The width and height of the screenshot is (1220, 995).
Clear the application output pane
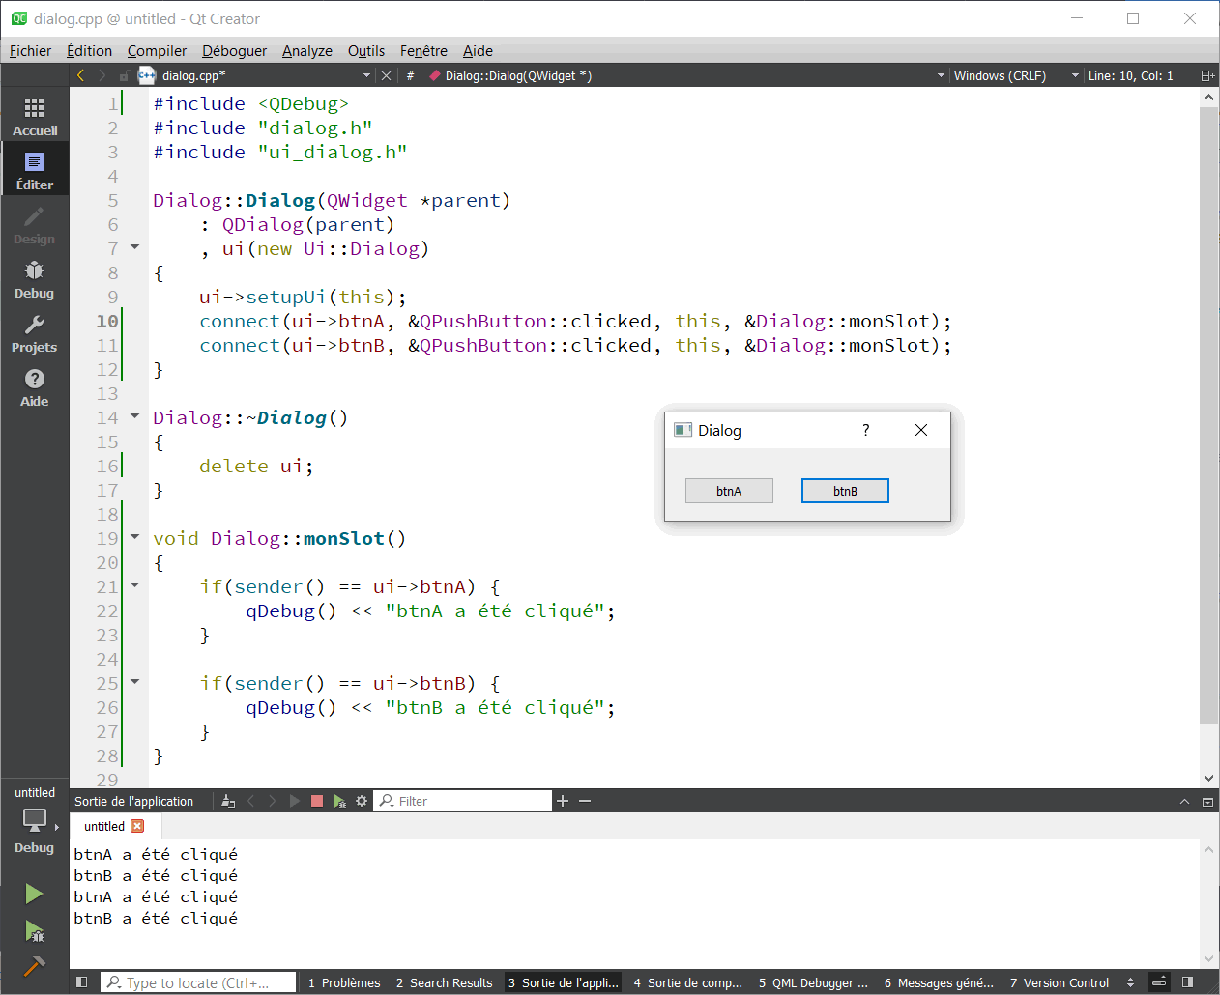point(228,801)
